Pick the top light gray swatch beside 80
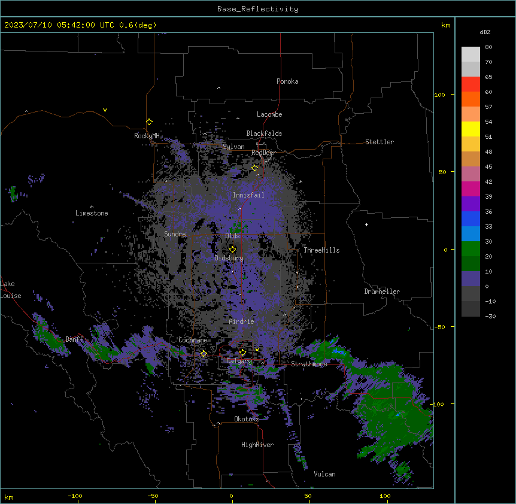The width and height of the screenshot is (516, 504). pyautogui.click(x=471, y=54)
